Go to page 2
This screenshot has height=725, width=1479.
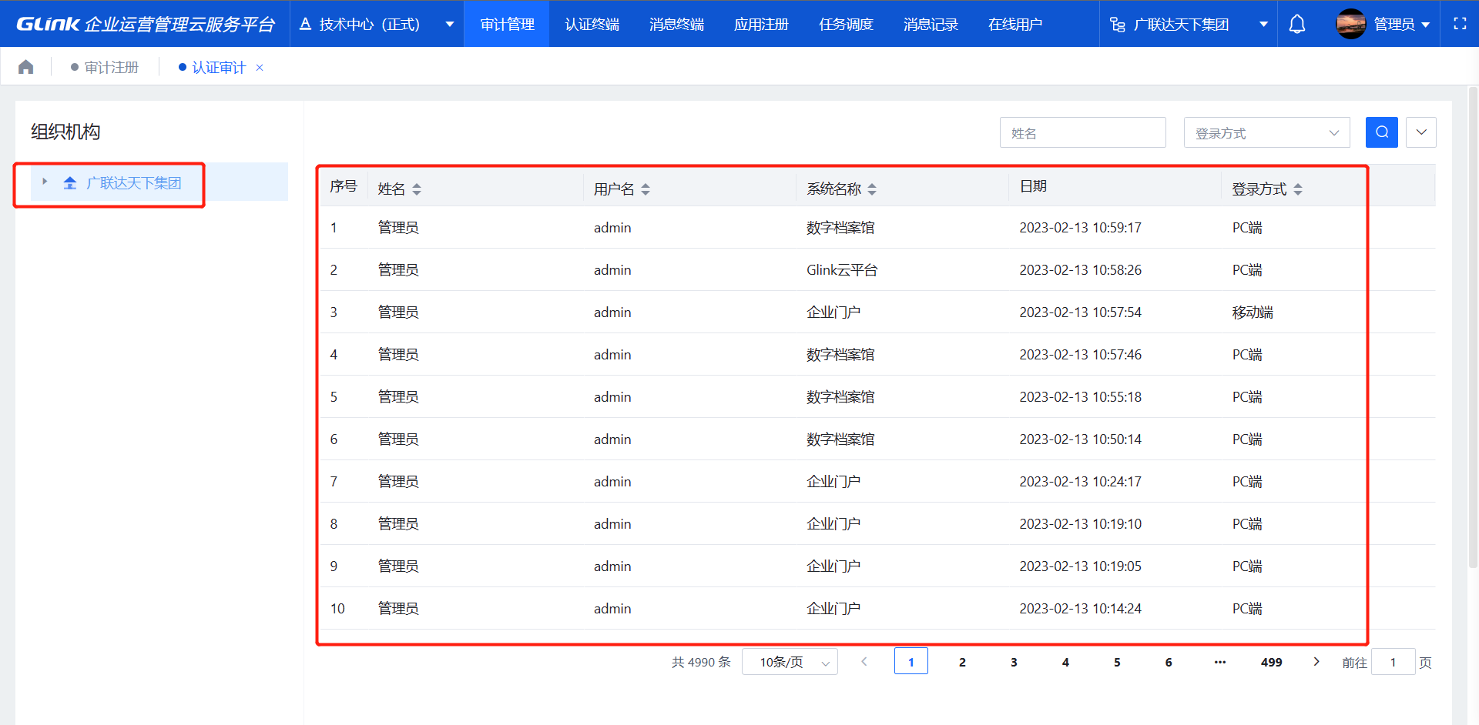[x=962, y=662]
